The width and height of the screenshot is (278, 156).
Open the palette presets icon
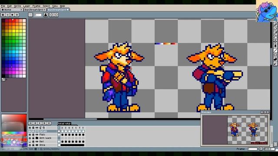12,15
